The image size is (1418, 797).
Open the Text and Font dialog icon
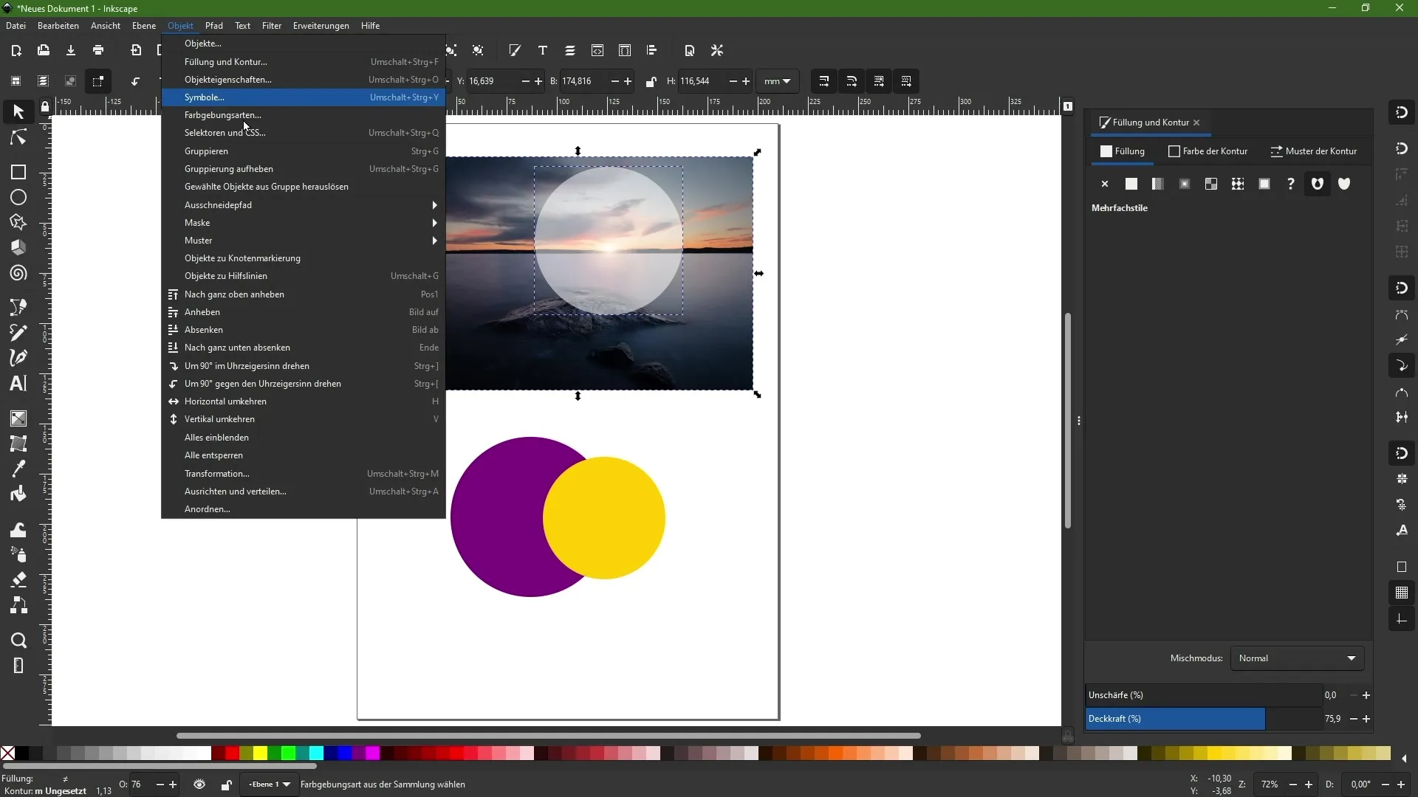point(543,50)
